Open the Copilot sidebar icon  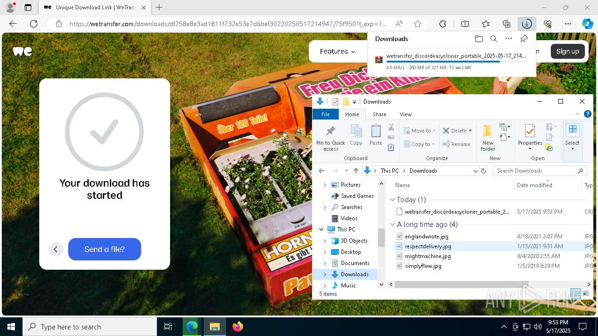click(x=588, y=24)
